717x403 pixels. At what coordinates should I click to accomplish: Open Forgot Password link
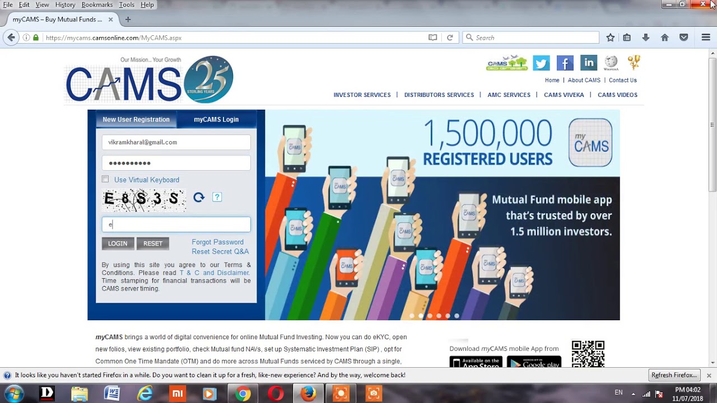[x=217, y=242]
